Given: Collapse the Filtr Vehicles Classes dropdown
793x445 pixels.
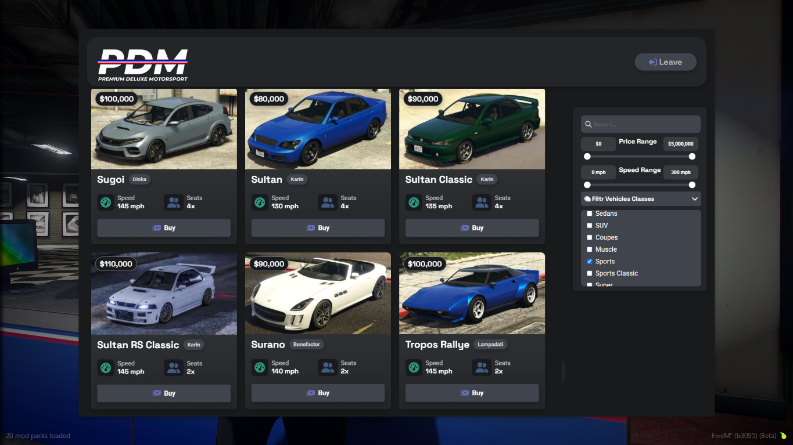Looking at the screenshot, I should point(641,199).
